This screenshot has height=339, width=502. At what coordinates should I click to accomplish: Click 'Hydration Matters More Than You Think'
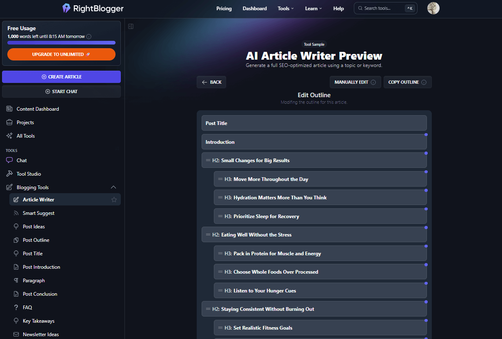[x=280, y=198]
